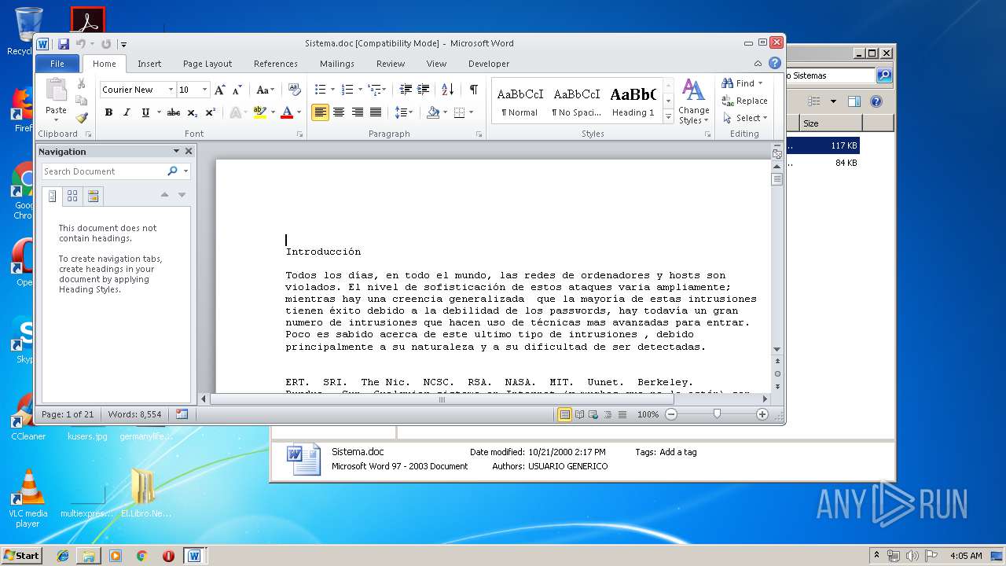Click the red font color button
Viewport: 1006px width, 566px height.
coord(287,112)
